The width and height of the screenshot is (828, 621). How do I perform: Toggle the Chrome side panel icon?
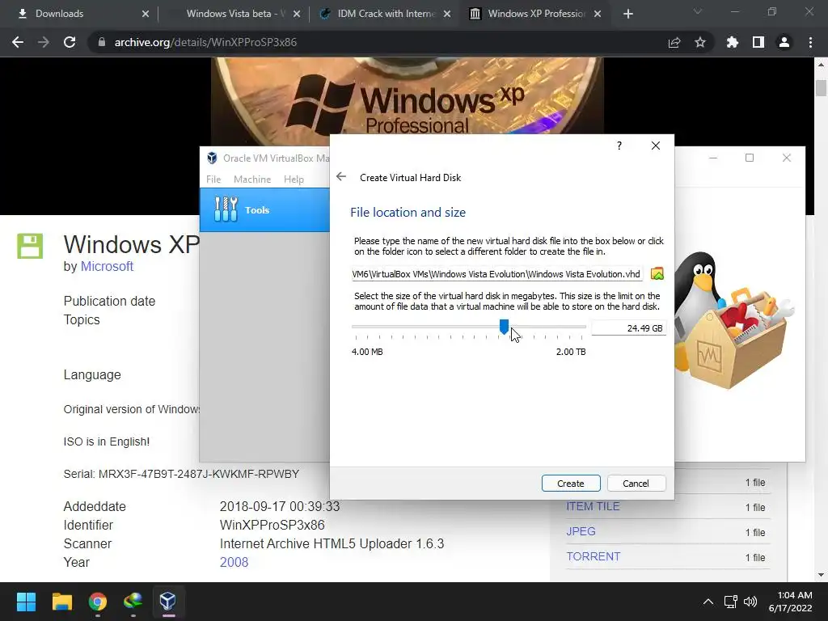point(758,42)
